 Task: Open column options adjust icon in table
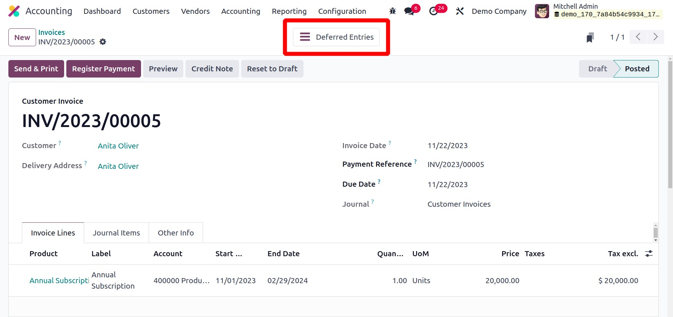click(649, 254)
